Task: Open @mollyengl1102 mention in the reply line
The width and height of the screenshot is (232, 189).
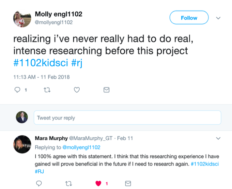Action: coord(81,147)
